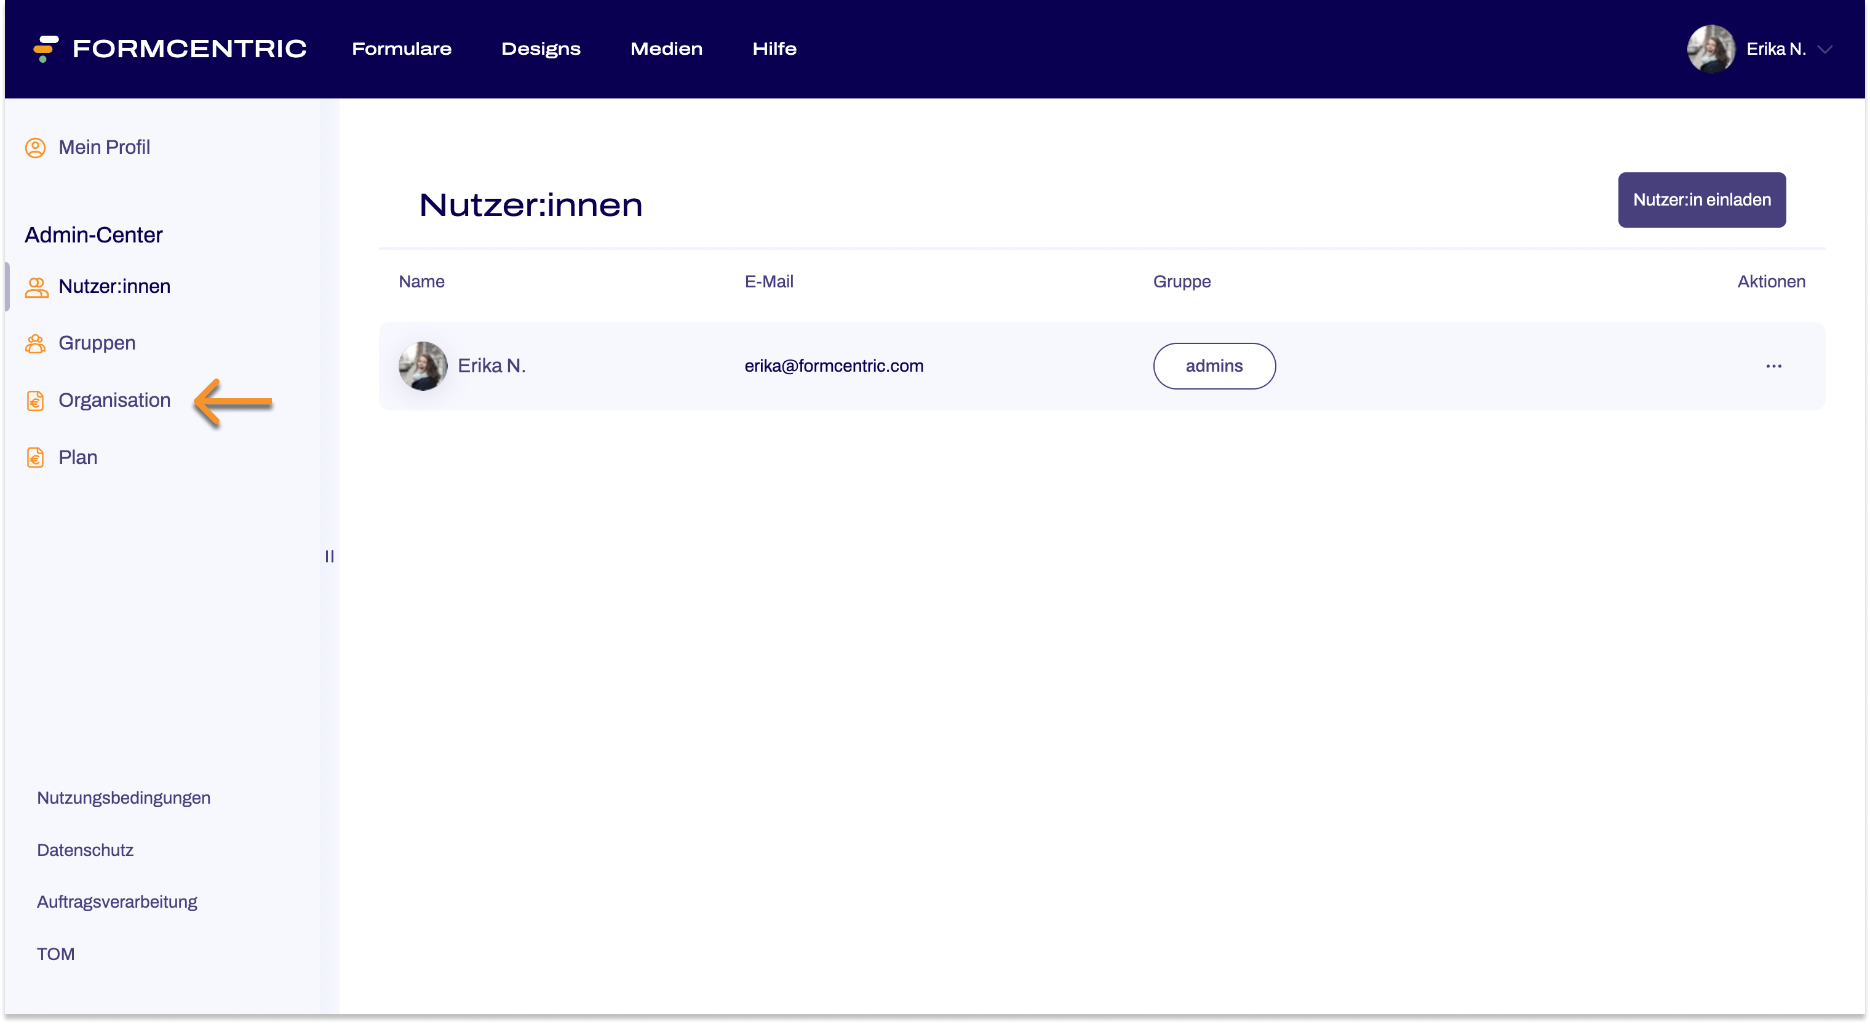Click the Plan sidebar icon
This screenshot has height=1024, width=1870.
coord(34,457)
